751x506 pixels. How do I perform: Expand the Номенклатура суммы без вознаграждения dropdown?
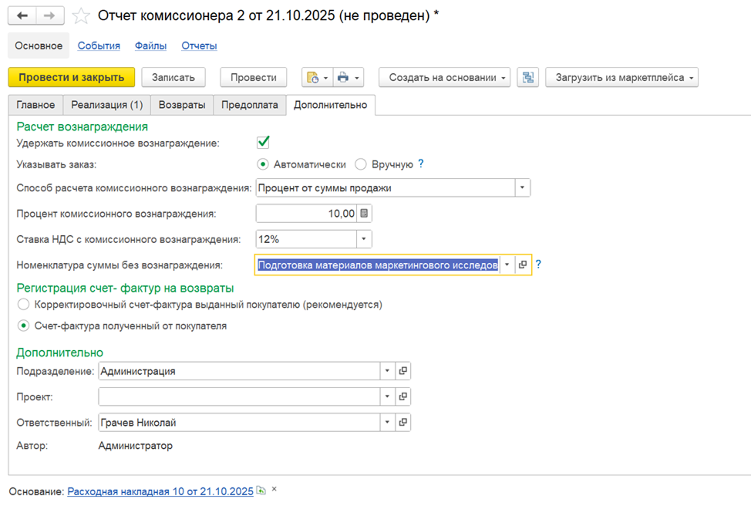click(x=507, y=265)
